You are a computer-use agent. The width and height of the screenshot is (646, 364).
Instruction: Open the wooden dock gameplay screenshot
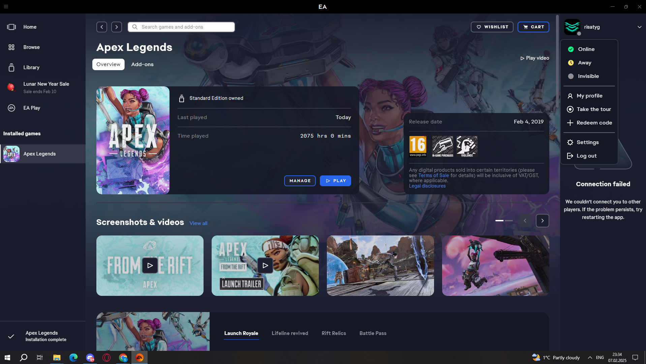pos(380,265)
